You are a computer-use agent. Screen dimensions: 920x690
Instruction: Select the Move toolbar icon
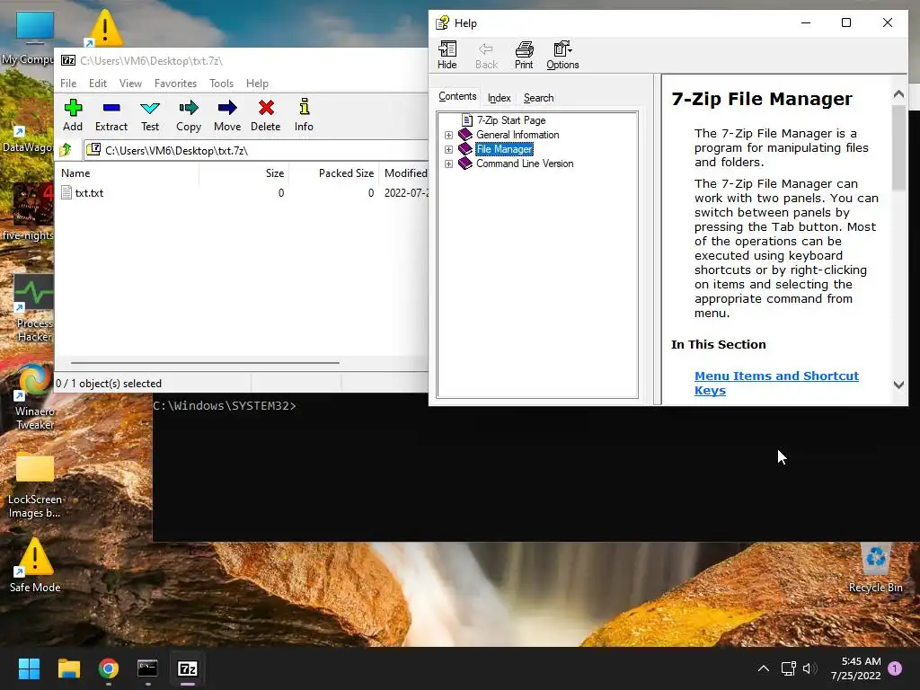coord(227,115)
